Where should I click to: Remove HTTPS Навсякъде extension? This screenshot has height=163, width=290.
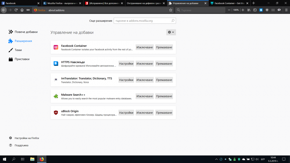(x=164, y=63)
